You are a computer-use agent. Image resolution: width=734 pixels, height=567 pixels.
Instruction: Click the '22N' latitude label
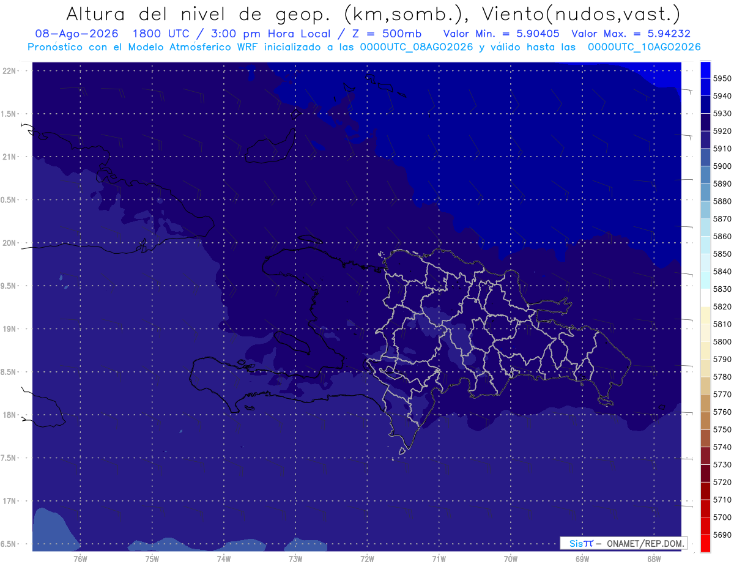[x=9, y=70]
